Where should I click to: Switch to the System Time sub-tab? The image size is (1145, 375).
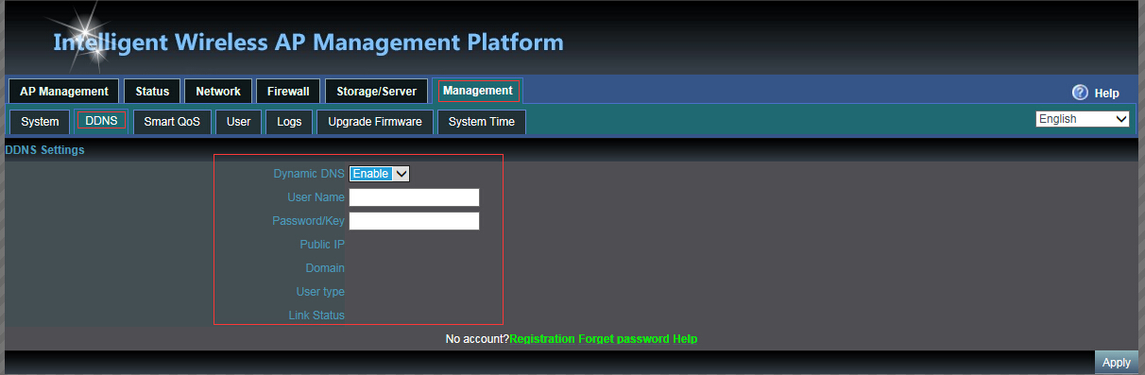(x=482, y=122)
